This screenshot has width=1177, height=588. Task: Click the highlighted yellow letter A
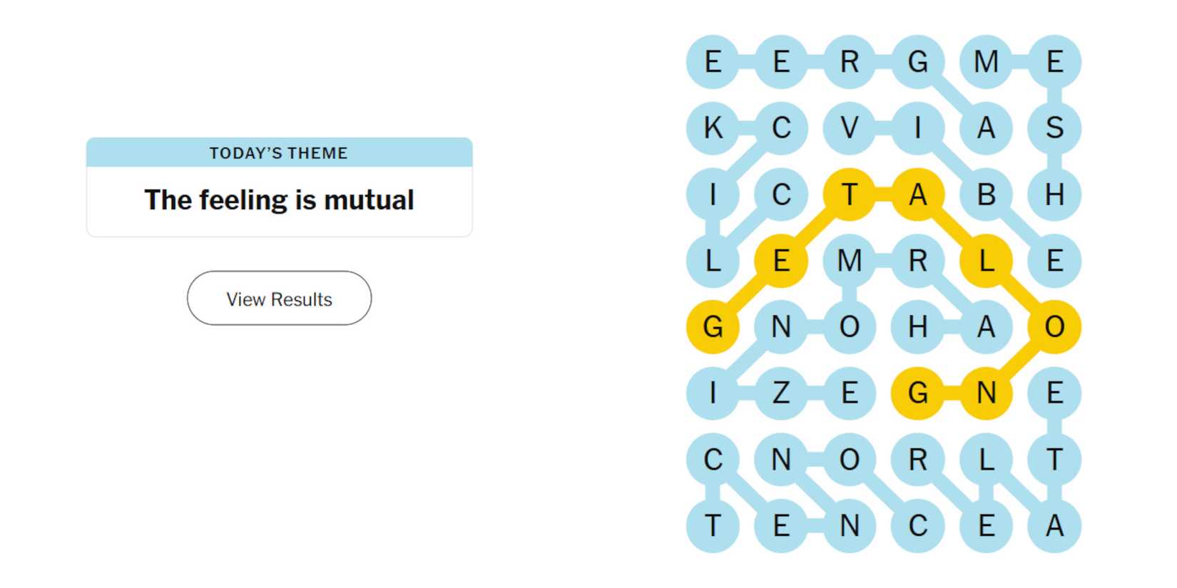click(x=917, y=195)
